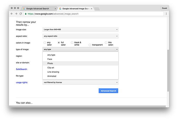The image size is (178, 120).
Task: Choose 'Photo' from type list
Action: click(x=50, y=63)
